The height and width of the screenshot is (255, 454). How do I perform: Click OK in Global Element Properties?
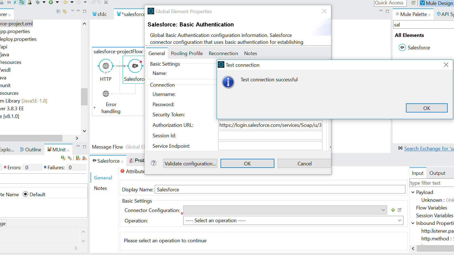click(247, 163)
